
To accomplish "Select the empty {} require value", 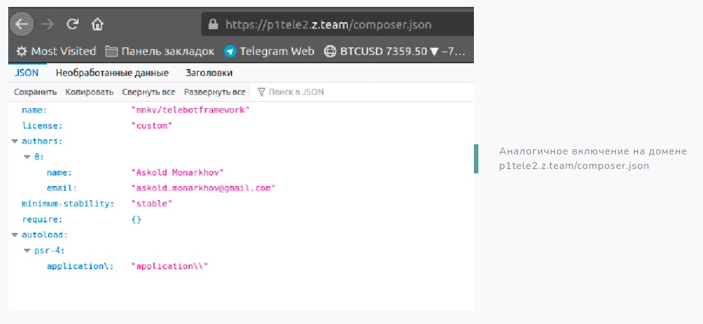I will [x=137, y=220].
